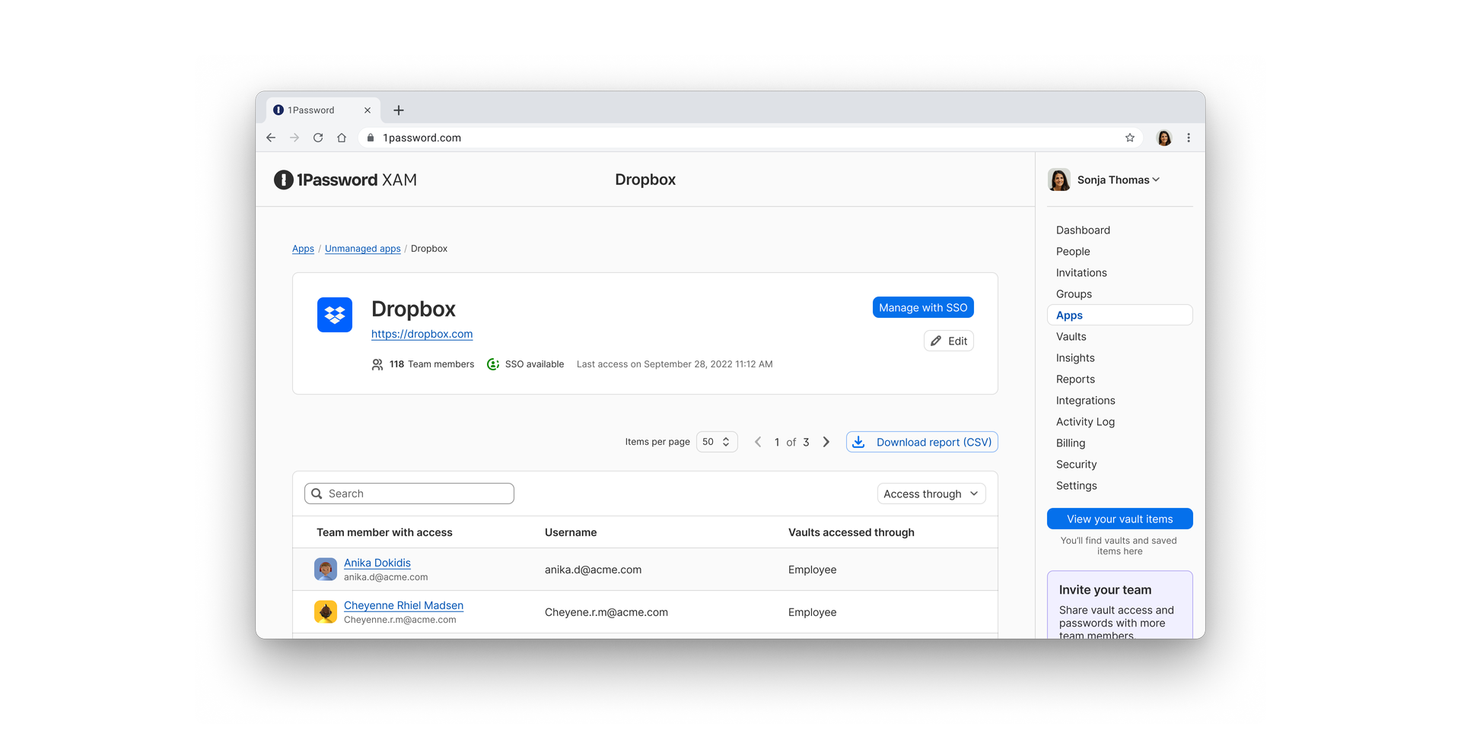Click Sonja Thomas's profile avatar

point(1058,179)
